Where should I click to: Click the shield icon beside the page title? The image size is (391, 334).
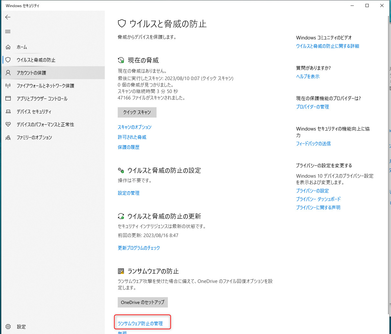tap(122, 24)
